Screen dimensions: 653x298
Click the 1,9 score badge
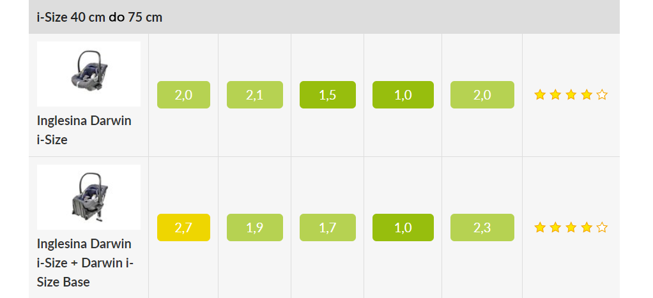coord(255,227)
